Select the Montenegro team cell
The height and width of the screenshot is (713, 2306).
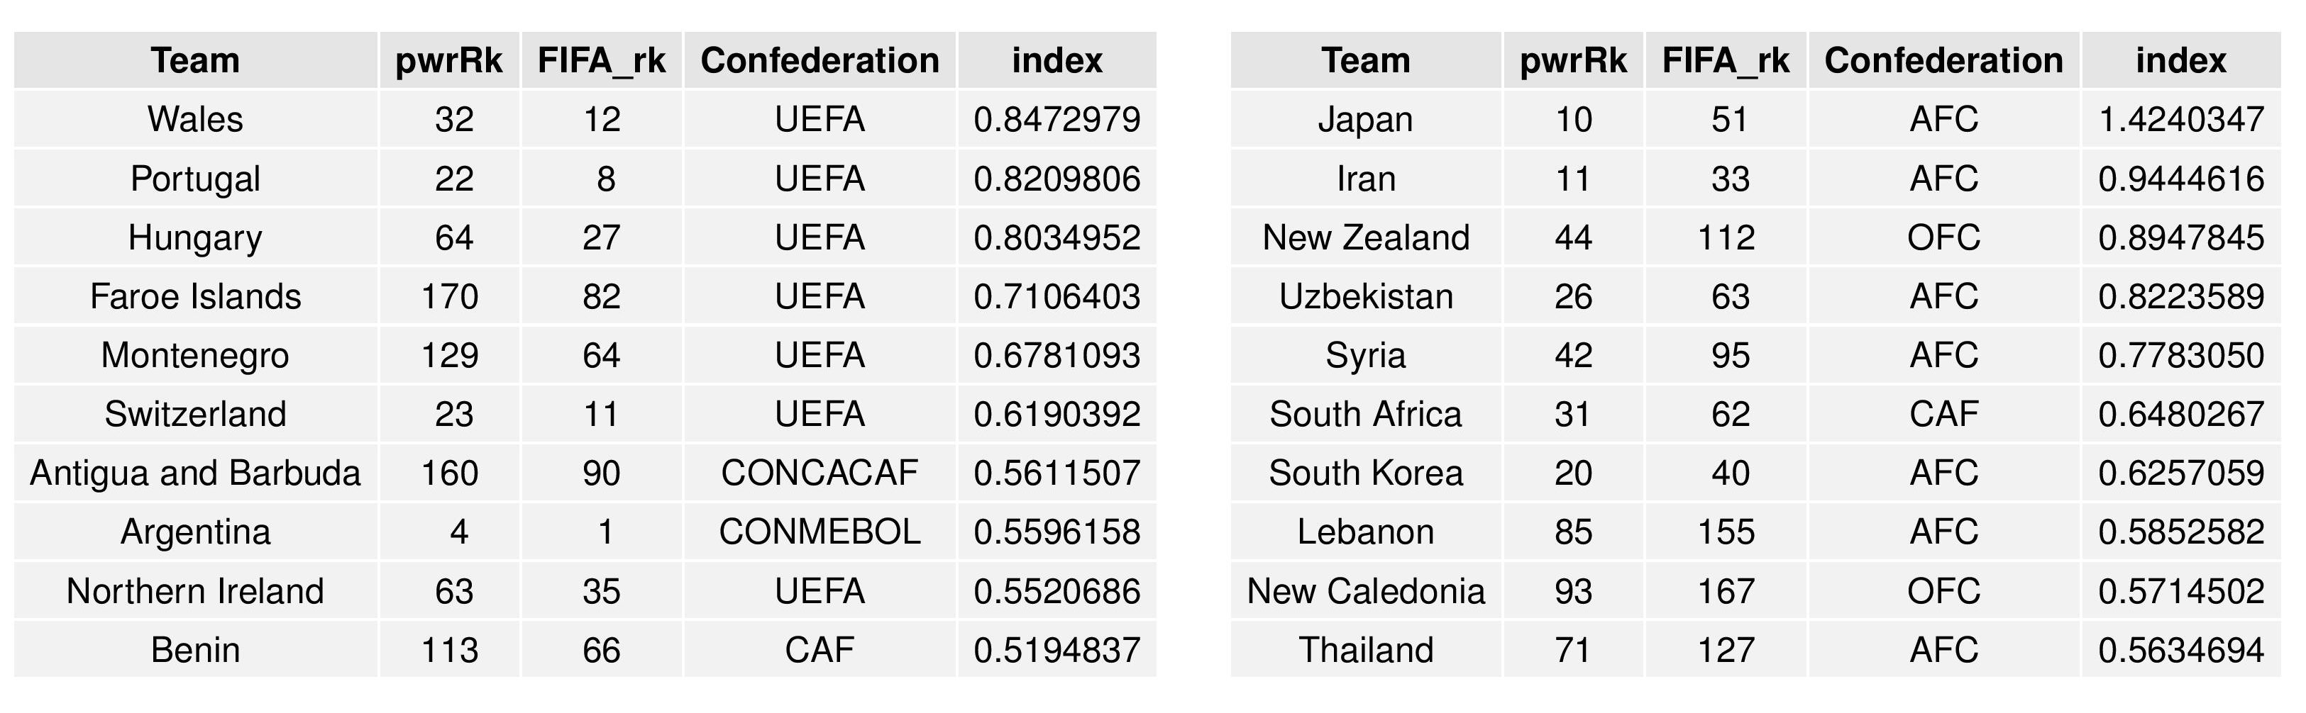195,355
